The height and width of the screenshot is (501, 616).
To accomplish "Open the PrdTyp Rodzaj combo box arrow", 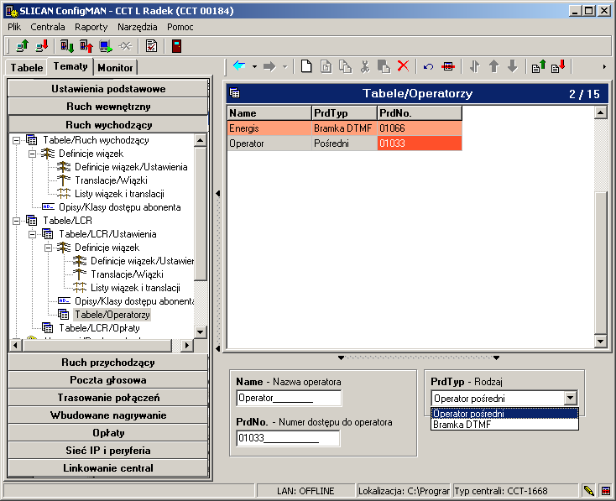I will click(571, 399).
